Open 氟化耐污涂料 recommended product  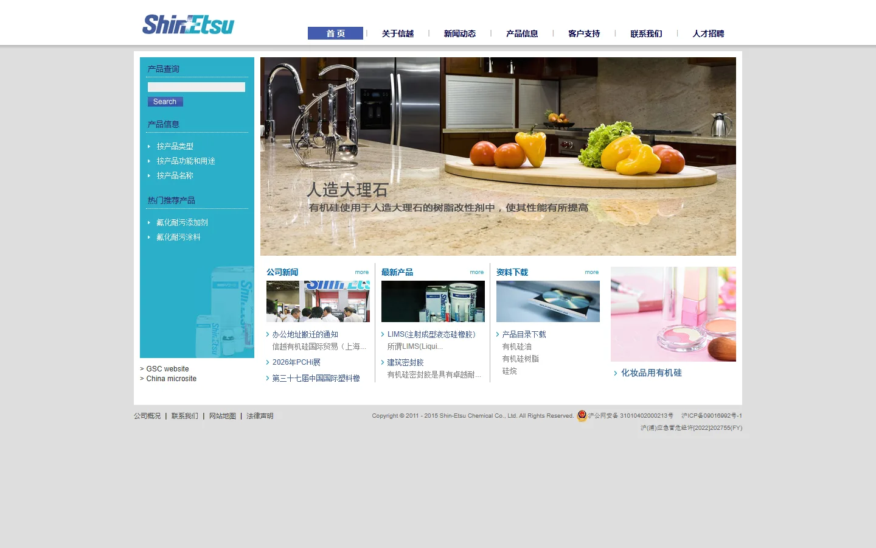pos(179,237)
